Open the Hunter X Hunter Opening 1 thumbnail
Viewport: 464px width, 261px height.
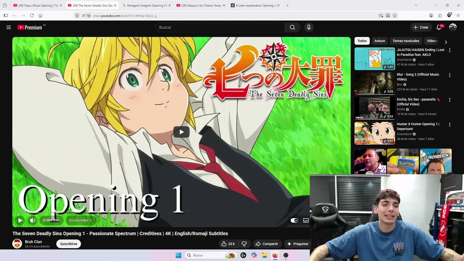click(374, 133)
